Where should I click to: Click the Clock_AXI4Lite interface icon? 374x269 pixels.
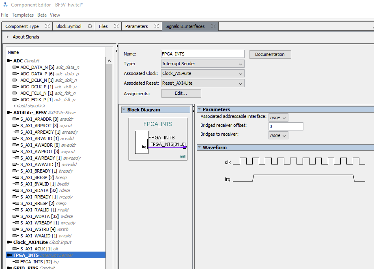click(10, 242)
